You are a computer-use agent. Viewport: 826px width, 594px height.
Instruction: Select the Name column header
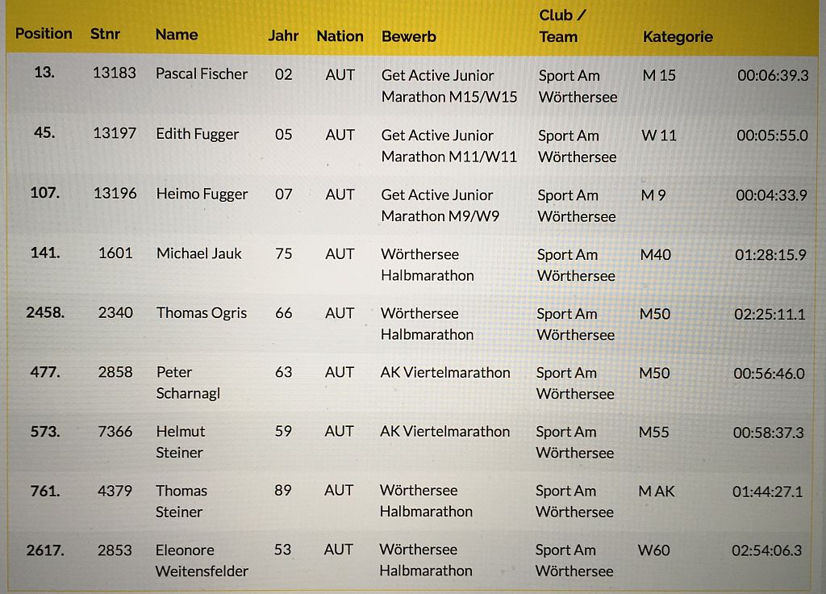177,35
